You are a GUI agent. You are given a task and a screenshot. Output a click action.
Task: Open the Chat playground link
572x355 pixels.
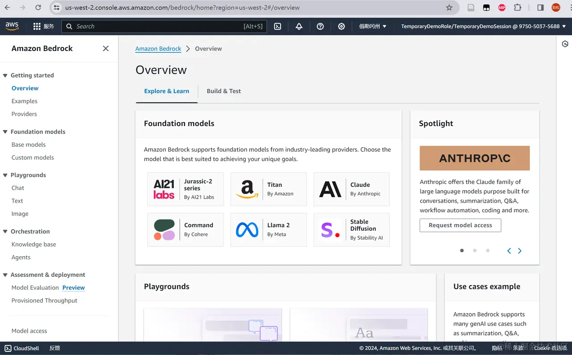[18, 188]
